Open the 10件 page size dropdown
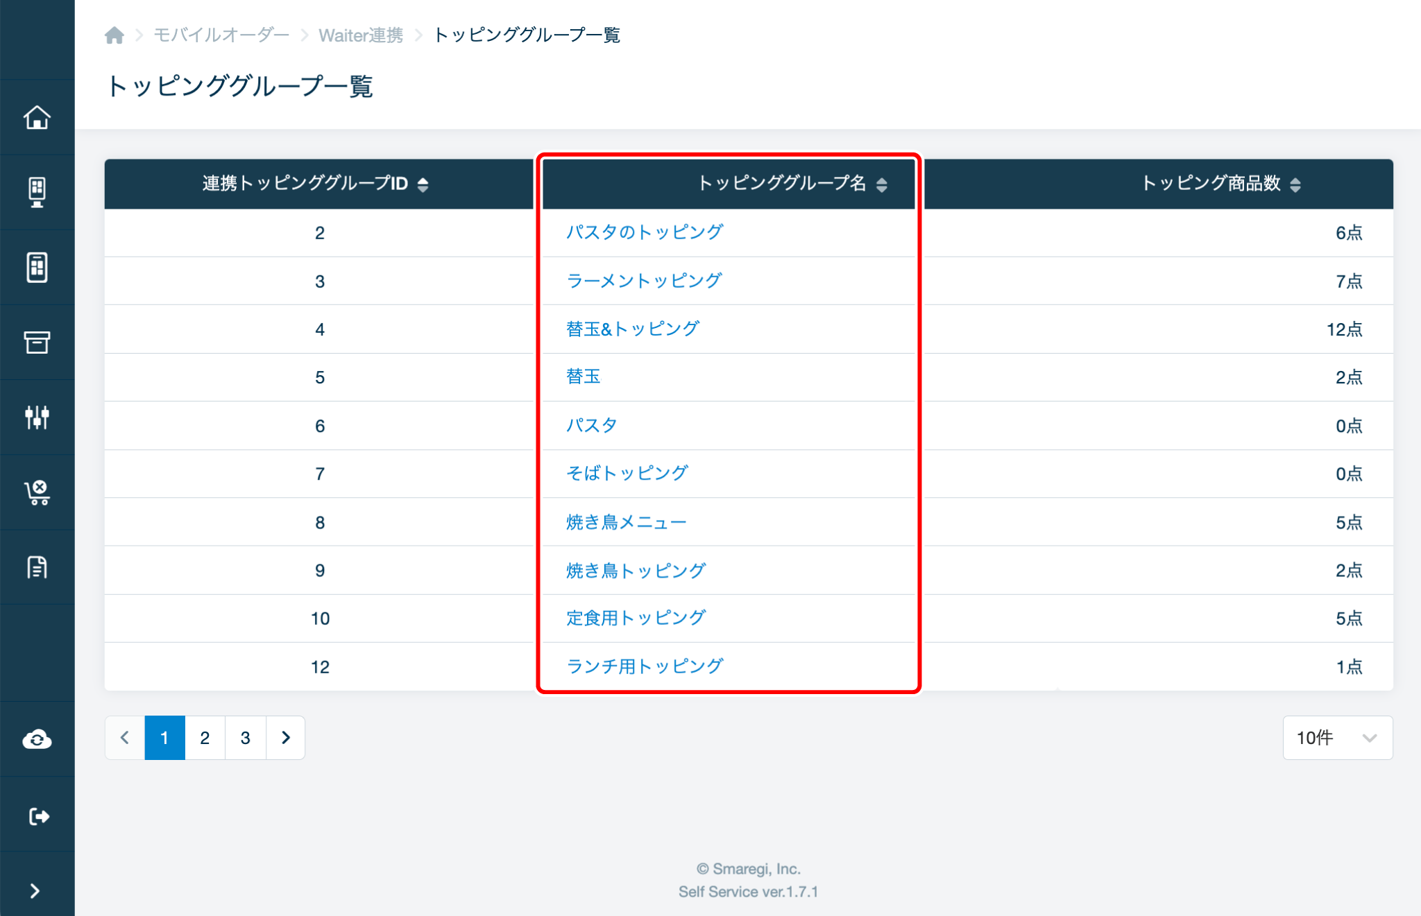Screen dimensions: 1421x916 tap(1337, 738)
